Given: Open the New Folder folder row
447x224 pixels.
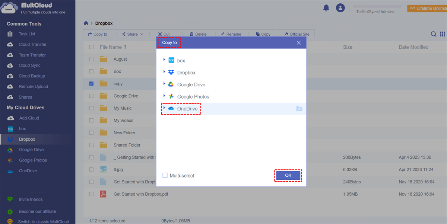Looking at the screenshot, I should tap(124, 133).
